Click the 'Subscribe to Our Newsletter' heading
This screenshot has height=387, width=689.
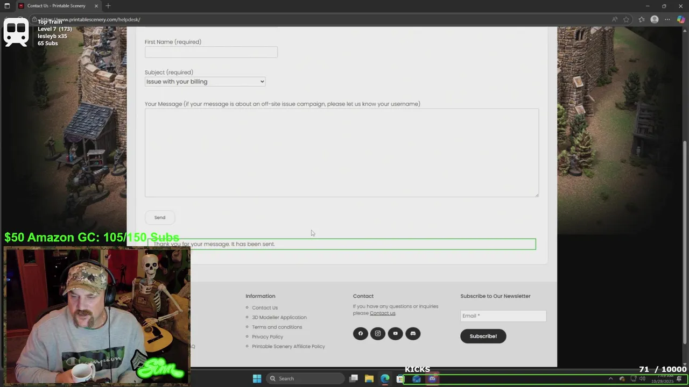tap(495, 296)
